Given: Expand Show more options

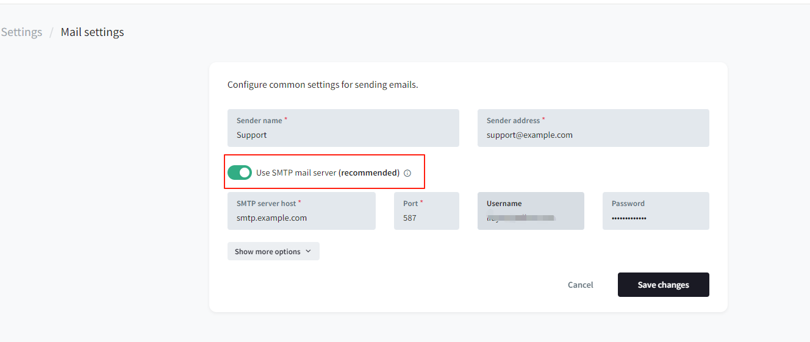Looking at the screenshot, I should click(x=273, y=251).
